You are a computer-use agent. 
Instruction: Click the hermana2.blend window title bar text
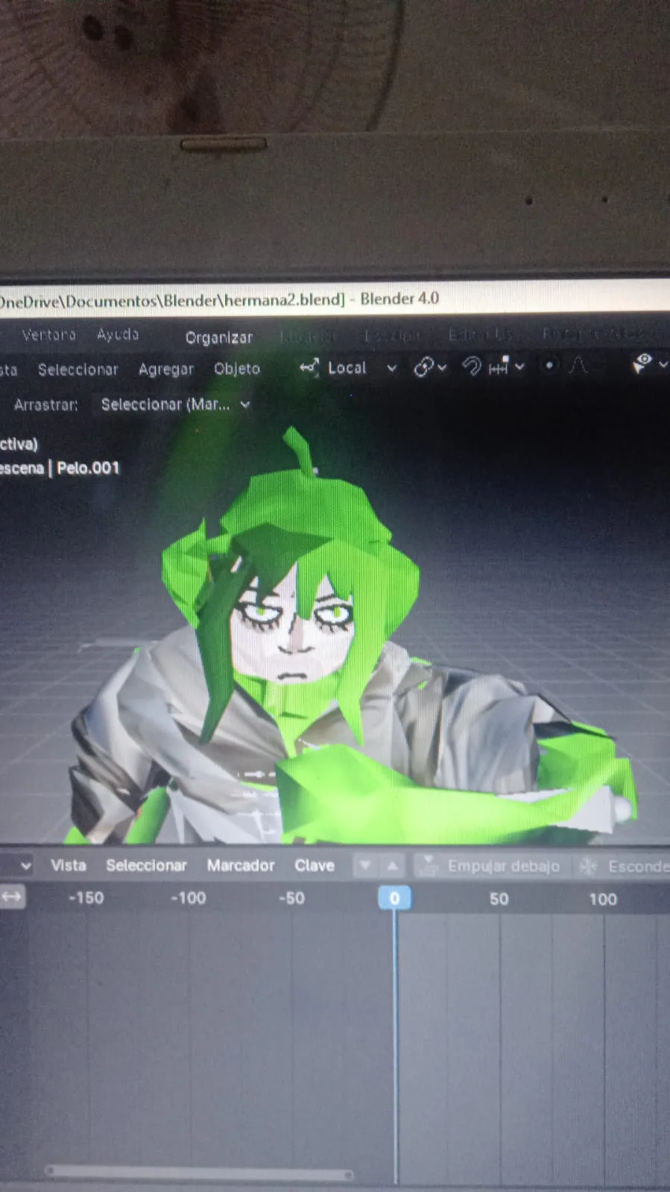pos(220,300)
